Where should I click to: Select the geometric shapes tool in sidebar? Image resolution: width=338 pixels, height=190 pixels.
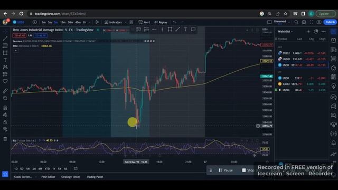click(x=5, y=53)
